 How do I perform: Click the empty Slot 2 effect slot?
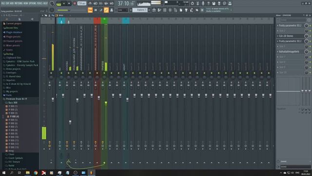[291, 31]
